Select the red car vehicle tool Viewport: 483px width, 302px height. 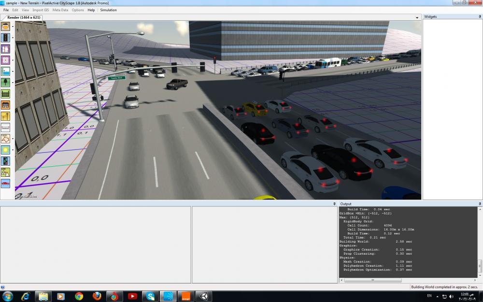point(5,183)
